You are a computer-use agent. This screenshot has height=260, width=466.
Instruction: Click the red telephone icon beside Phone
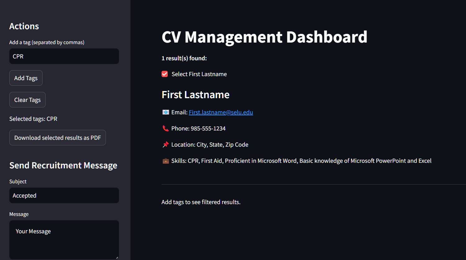[x=166, y=128]
